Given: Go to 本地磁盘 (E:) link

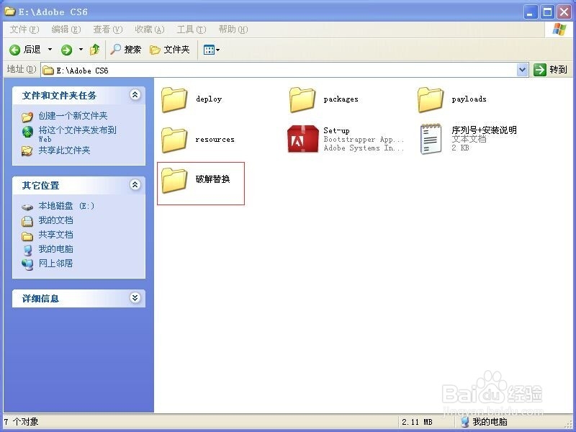Looking at the screenshot, I should coord(66,206).
